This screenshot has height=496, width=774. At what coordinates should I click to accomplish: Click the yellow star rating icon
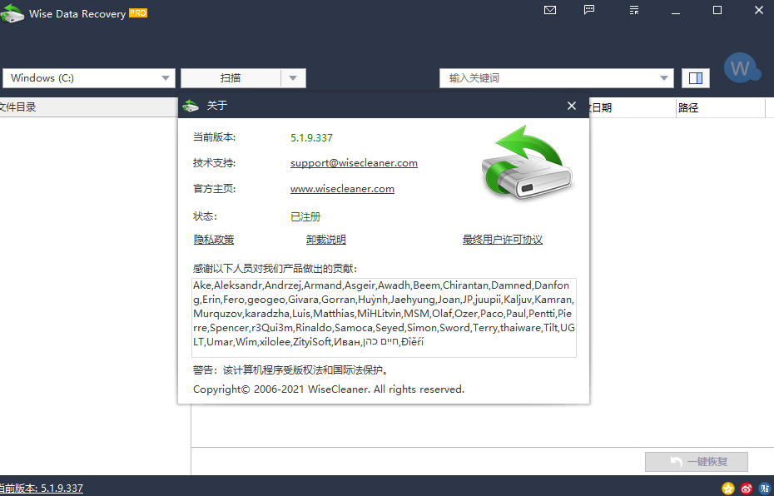tap(728, 489)
